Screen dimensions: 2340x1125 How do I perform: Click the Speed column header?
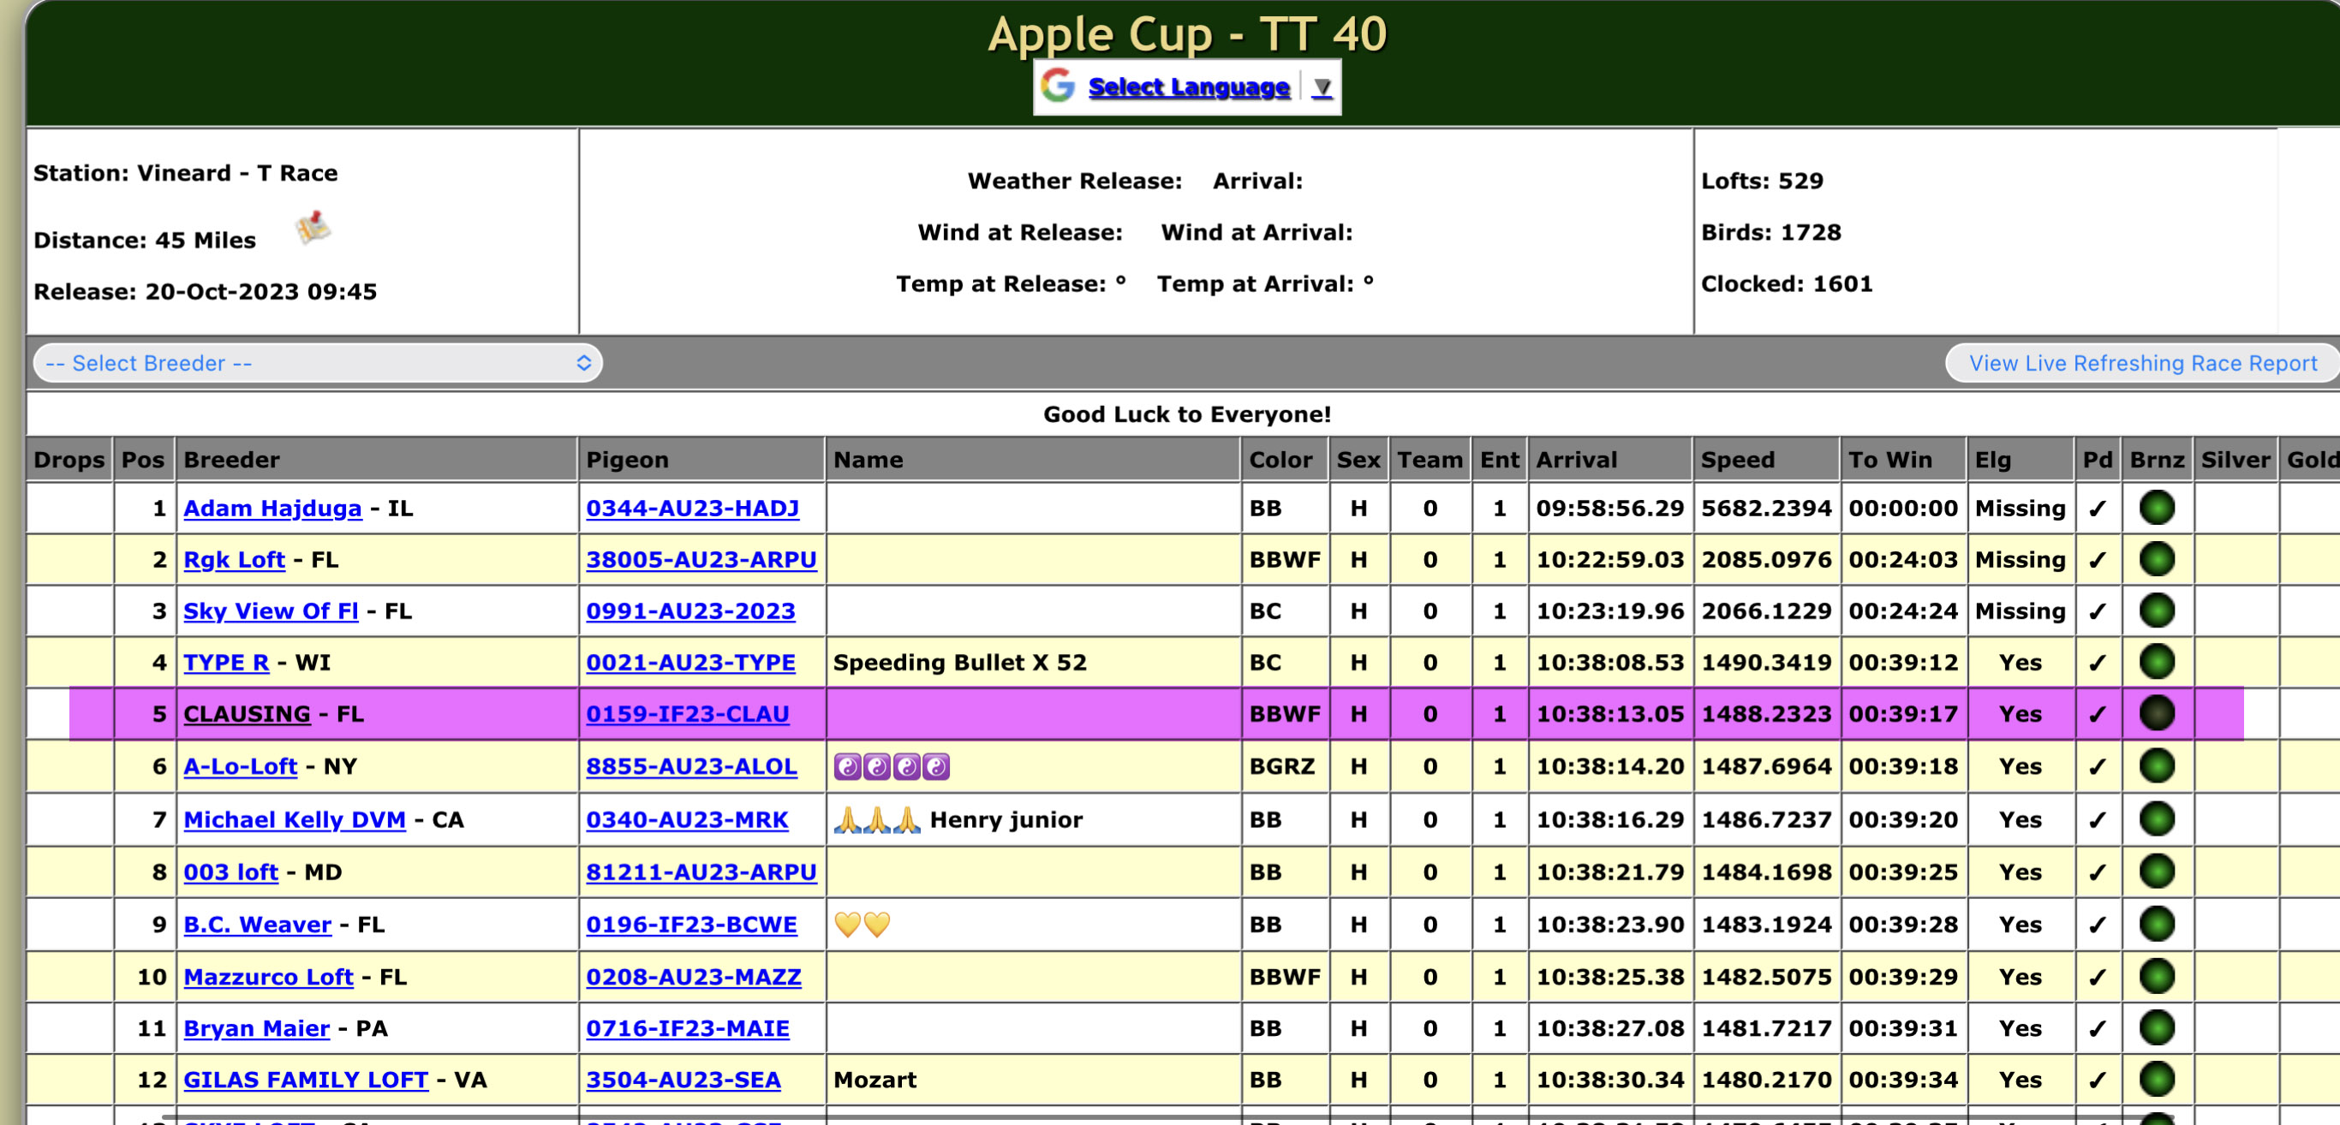1737,461
